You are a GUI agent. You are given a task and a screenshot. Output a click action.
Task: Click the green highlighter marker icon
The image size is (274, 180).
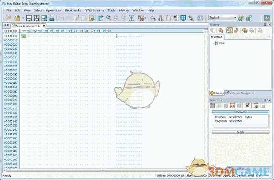click(x=191, y=18)
